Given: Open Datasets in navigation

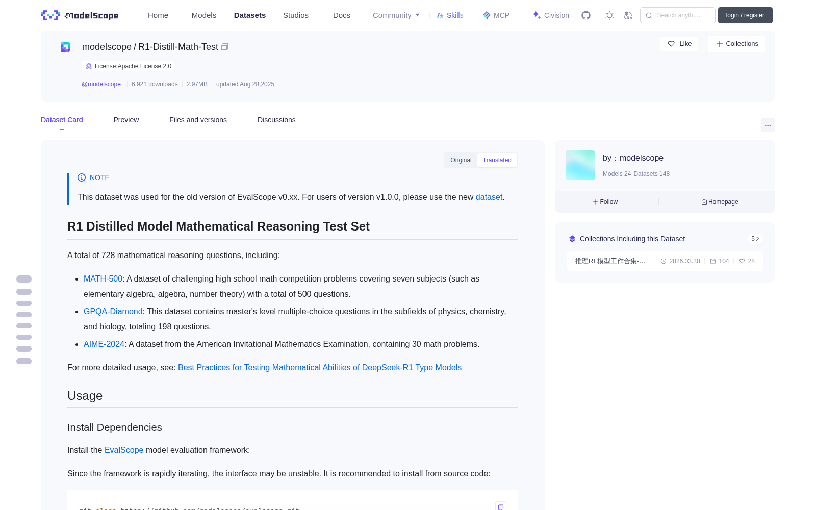Looking at the screenshot, I should [x=250, y=15].
